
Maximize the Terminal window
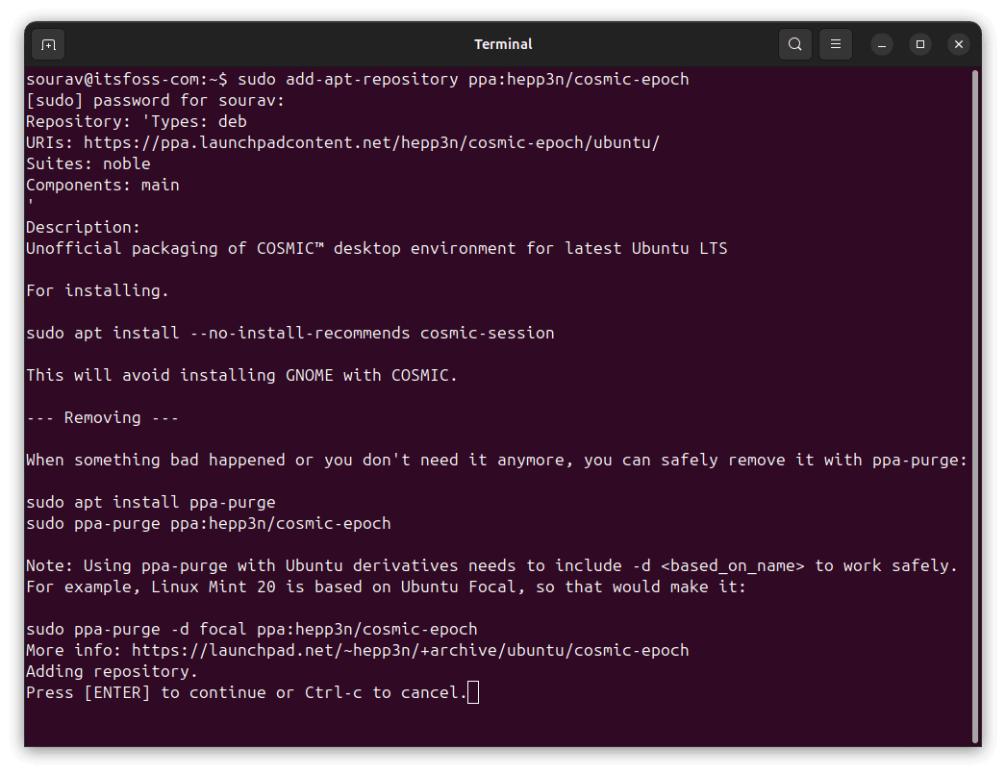pos(920,44)
